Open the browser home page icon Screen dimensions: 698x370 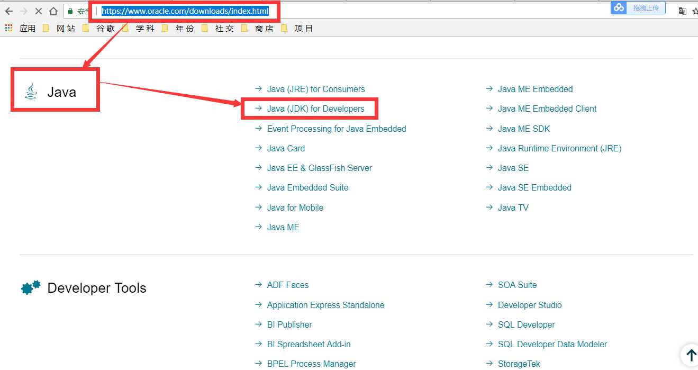53,11
